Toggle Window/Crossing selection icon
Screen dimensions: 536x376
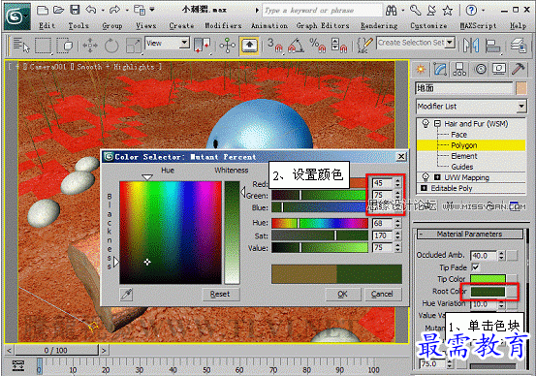[65, 46]
